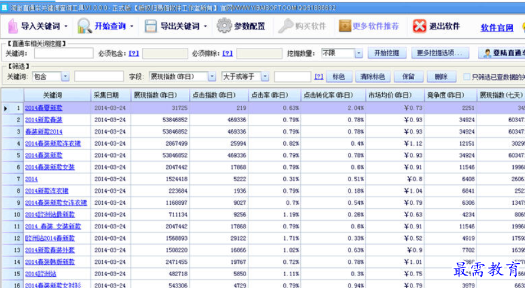Expand the 挖掘数量 不限 combo box
The image size is (525, 288).
click(x=359, y=53)
